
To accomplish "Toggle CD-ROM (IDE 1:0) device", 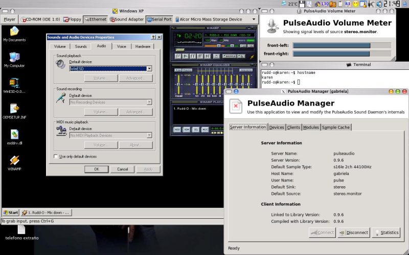I will pos(40,19).
